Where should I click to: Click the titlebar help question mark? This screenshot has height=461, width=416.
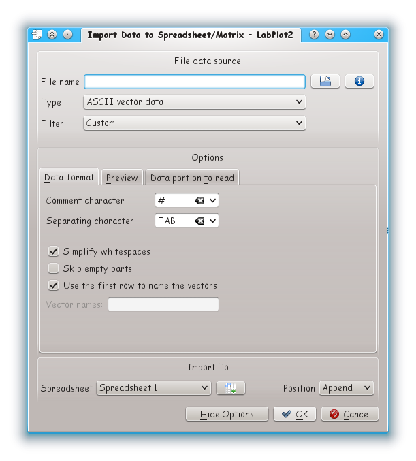click(x=314, y=35)
